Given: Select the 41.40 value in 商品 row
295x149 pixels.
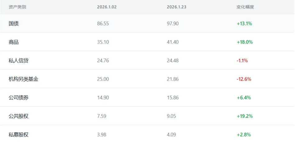Looking at the screenshot, I should pos(173,42).
